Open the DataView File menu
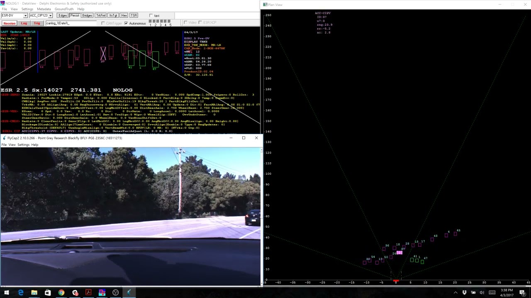The height and width of the screenshot is (298, 531). 4,9
